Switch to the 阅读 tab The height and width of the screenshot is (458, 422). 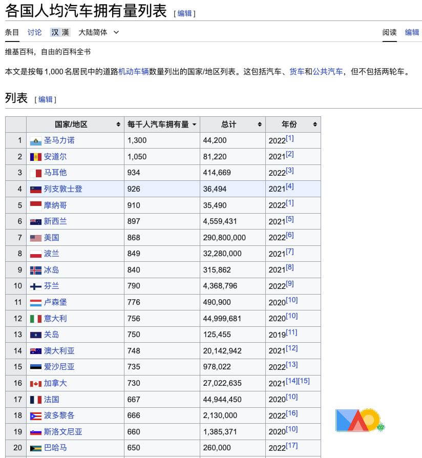[389, 32]
